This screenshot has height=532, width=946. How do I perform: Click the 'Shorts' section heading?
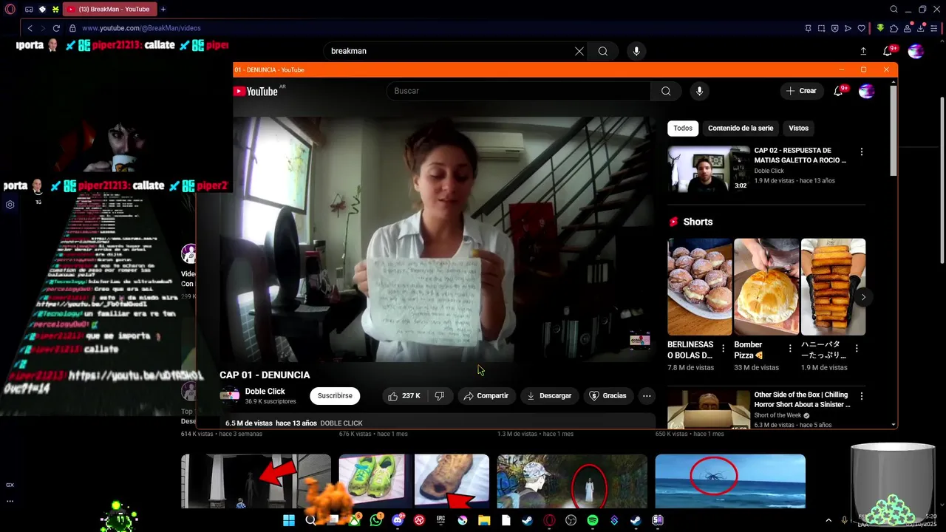pyautogui.click(x=698, y=222)
